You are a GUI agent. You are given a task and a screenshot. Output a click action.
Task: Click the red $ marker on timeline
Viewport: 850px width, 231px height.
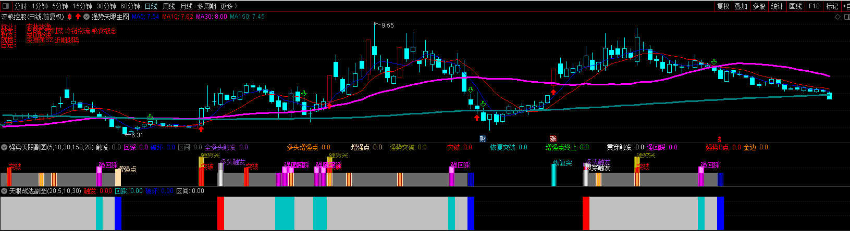[719, 139]
